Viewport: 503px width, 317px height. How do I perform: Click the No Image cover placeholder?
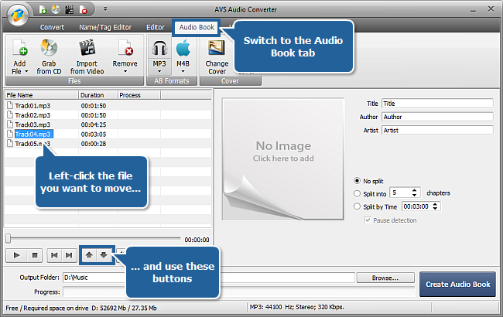pos(283,159)
